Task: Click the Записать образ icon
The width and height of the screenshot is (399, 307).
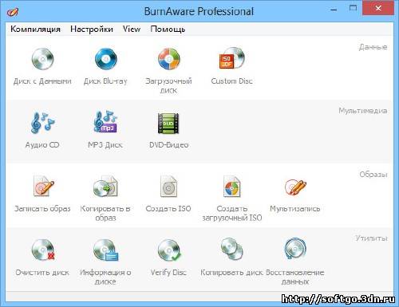Action: pos(43,186)
